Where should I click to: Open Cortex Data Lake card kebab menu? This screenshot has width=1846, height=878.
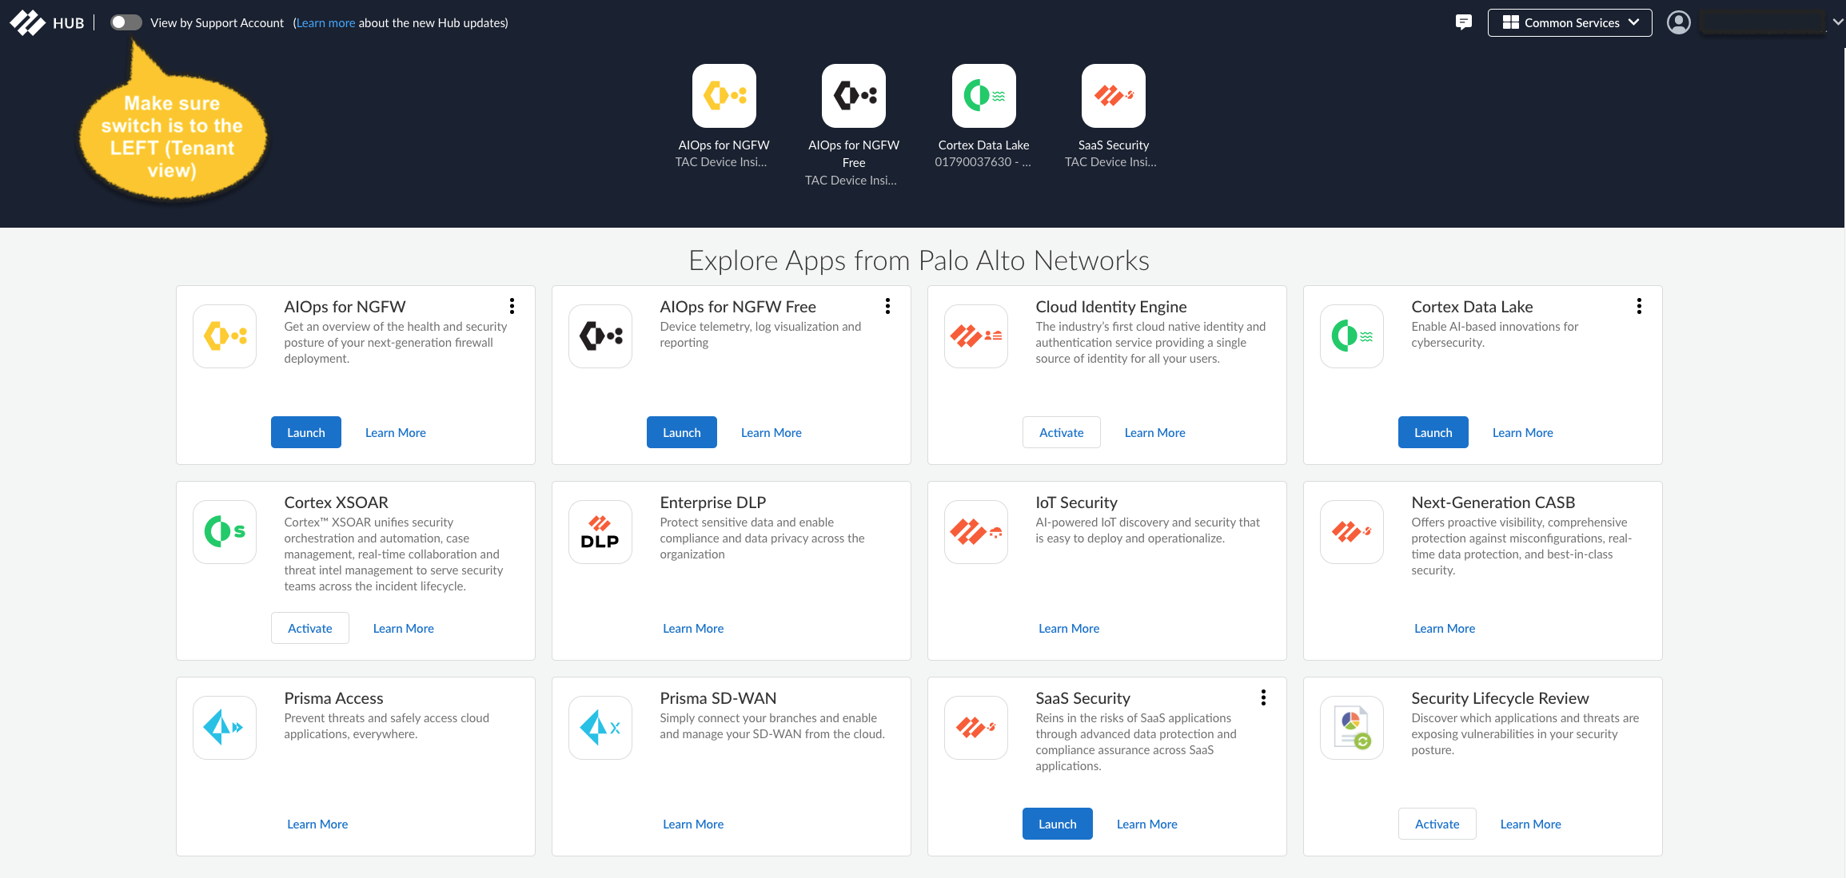1639,306
